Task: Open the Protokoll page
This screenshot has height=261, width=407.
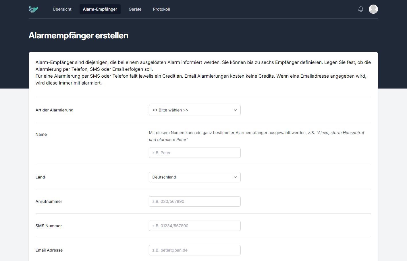Action: [161, 9]
